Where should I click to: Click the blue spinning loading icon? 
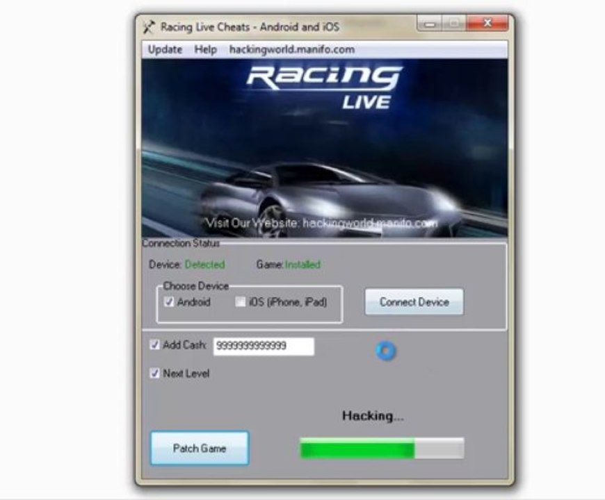(385, 351)
